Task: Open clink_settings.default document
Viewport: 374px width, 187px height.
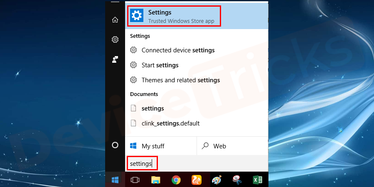Action: click(170, 123)
